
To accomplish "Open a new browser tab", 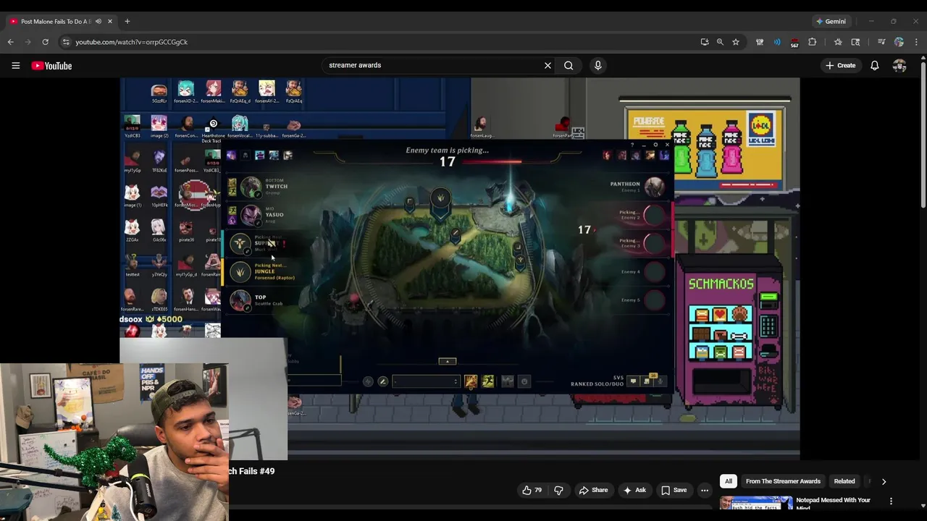I will click(127, 22).
